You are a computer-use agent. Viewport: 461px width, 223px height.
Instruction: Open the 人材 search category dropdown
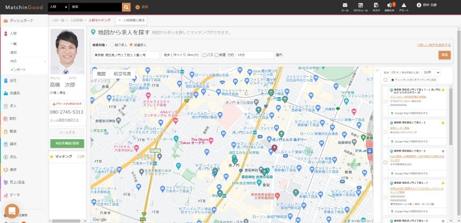coord(57,7)
